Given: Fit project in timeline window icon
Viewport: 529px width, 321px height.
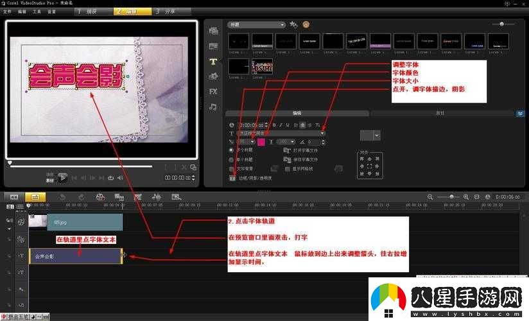Looking at the screenshot, I should click(x=477, y=197).
